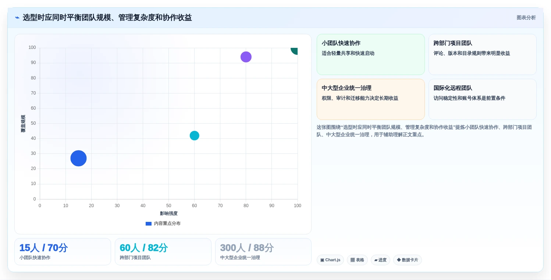The height and width of the screenshot is (280, 551).
Task: Click the x-axis tick label 50
Action: (x=168, y=206)
